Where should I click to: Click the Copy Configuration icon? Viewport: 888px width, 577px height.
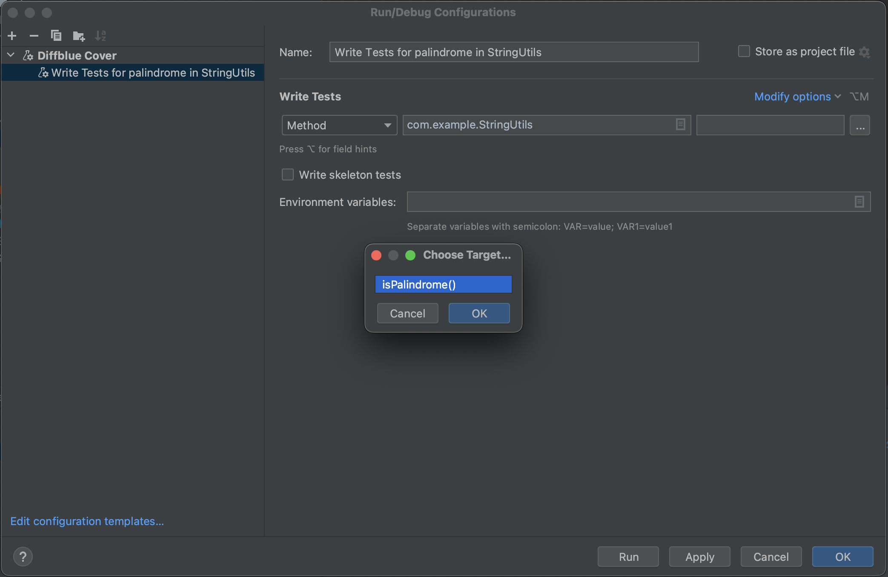click(x=56, y=36)
